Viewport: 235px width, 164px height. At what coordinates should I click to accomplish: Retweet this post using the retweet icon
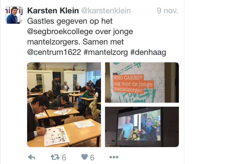coord(55,157)
